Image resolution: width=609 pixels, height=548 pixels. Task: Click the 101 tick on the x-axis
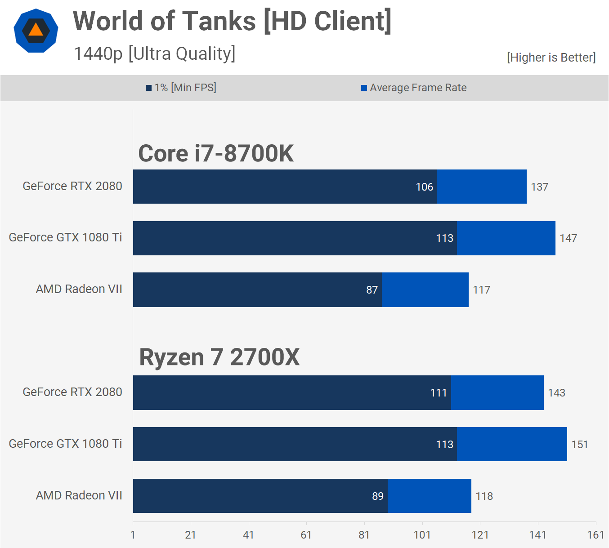pyautogui.click(x=422, y=535)
